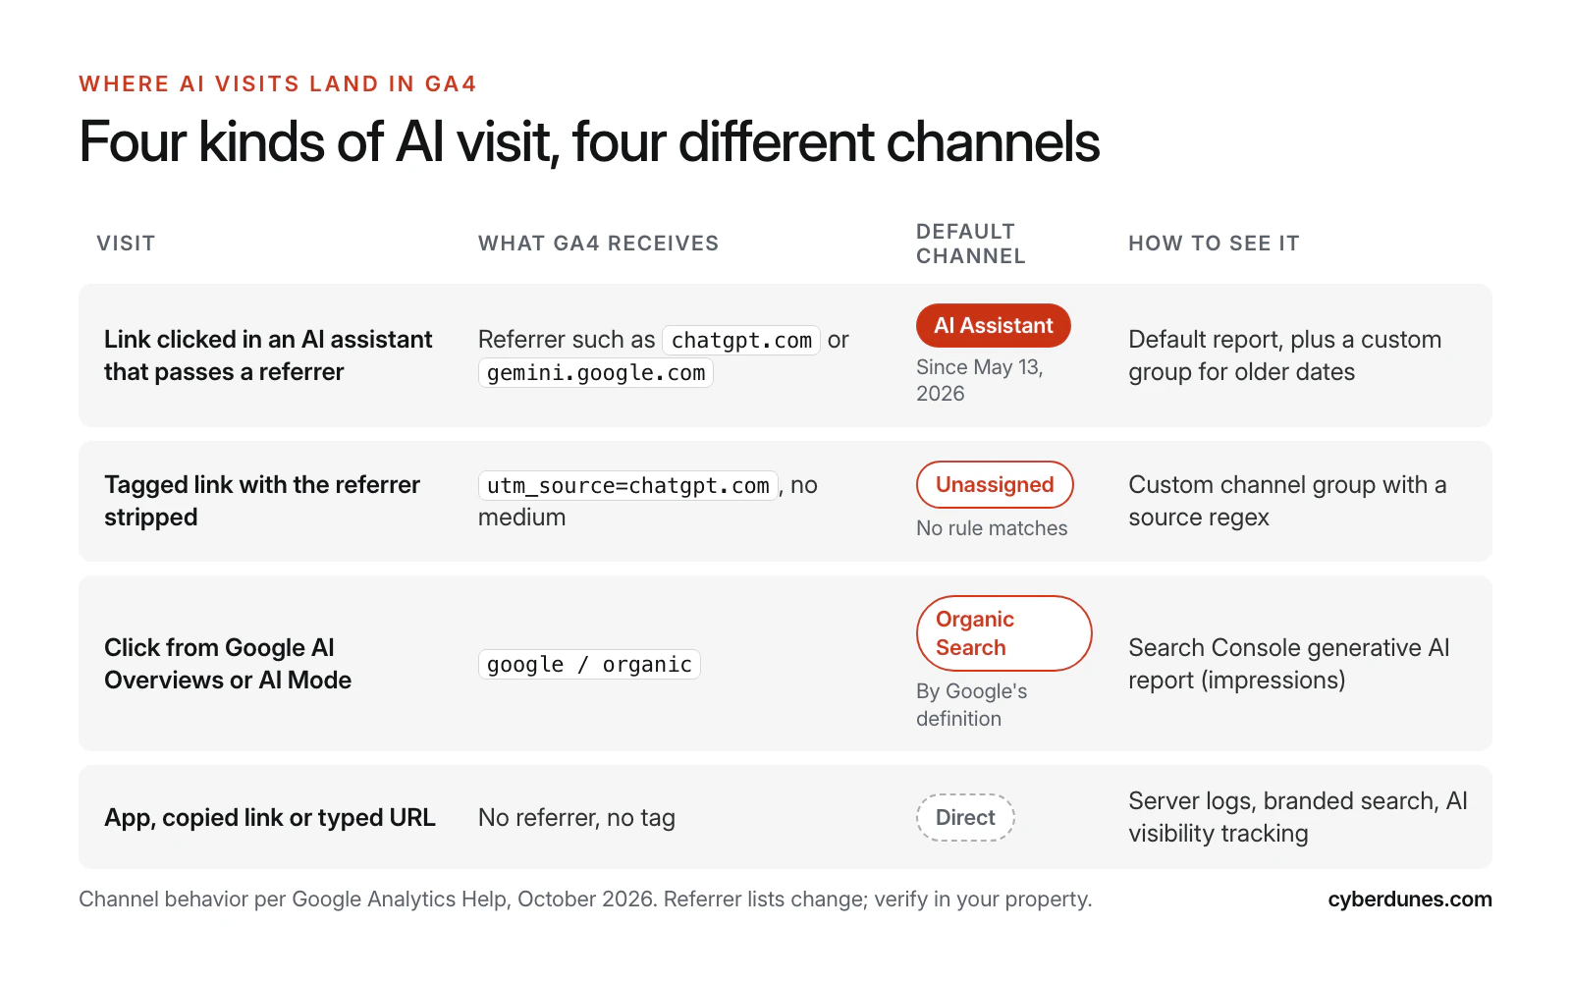Click the 'utm_source=chatgpt.com' code label
The width and height of the screenshot is (1571, 982).
(x=628, y=486)
